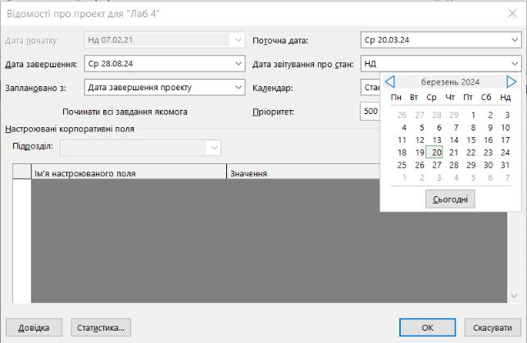The width and height of the screenshot is (527, 343).
Task: Pick day 23 in the calendar
Action: coord(488,153)
